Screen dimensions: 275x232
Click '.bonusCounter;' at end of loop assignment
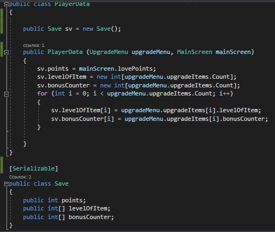click(x=244, y=119)
